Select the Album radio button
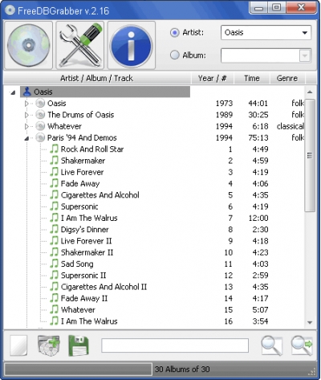Image resolution: width=321 pixels, height=380 pixels. 175,55
